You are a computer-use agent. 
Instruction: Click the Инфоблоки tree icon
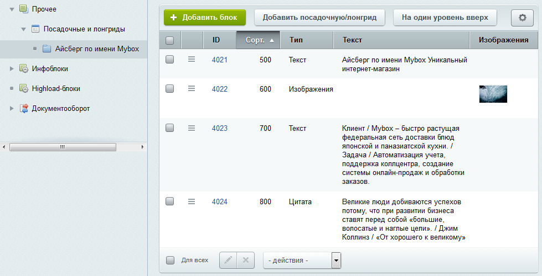tap(23, 68)
